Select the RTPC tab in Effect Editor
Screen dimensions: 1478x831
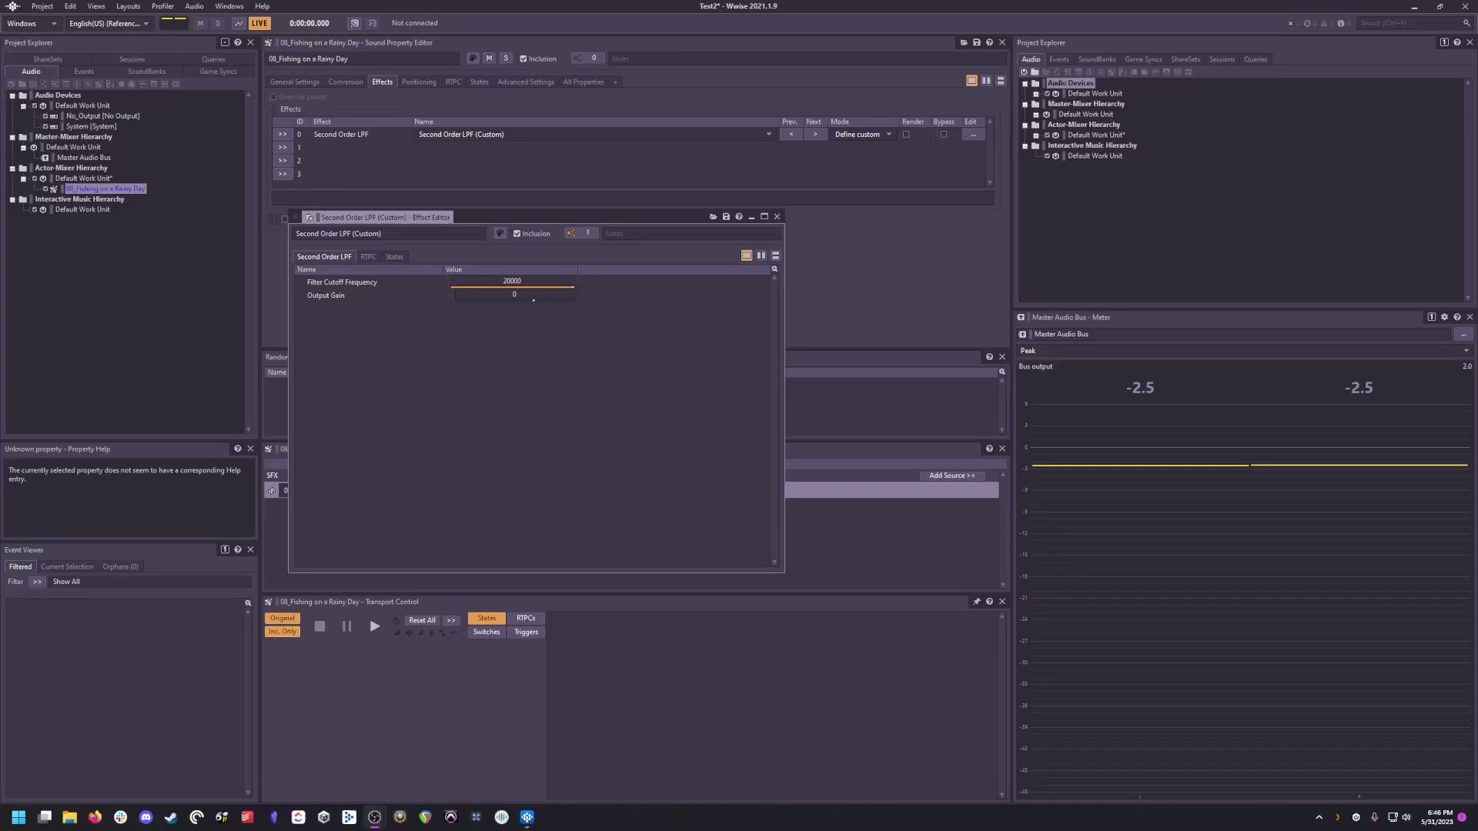click(x=367, y=255)
